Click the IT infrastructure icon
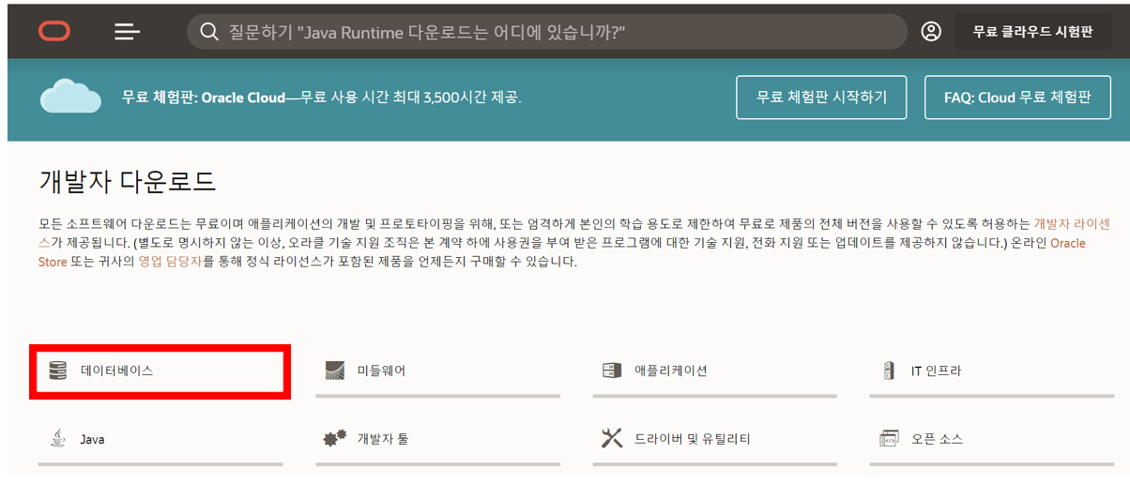The height and width of the screenshot is (484, 1130). click(x=889, y=371)
